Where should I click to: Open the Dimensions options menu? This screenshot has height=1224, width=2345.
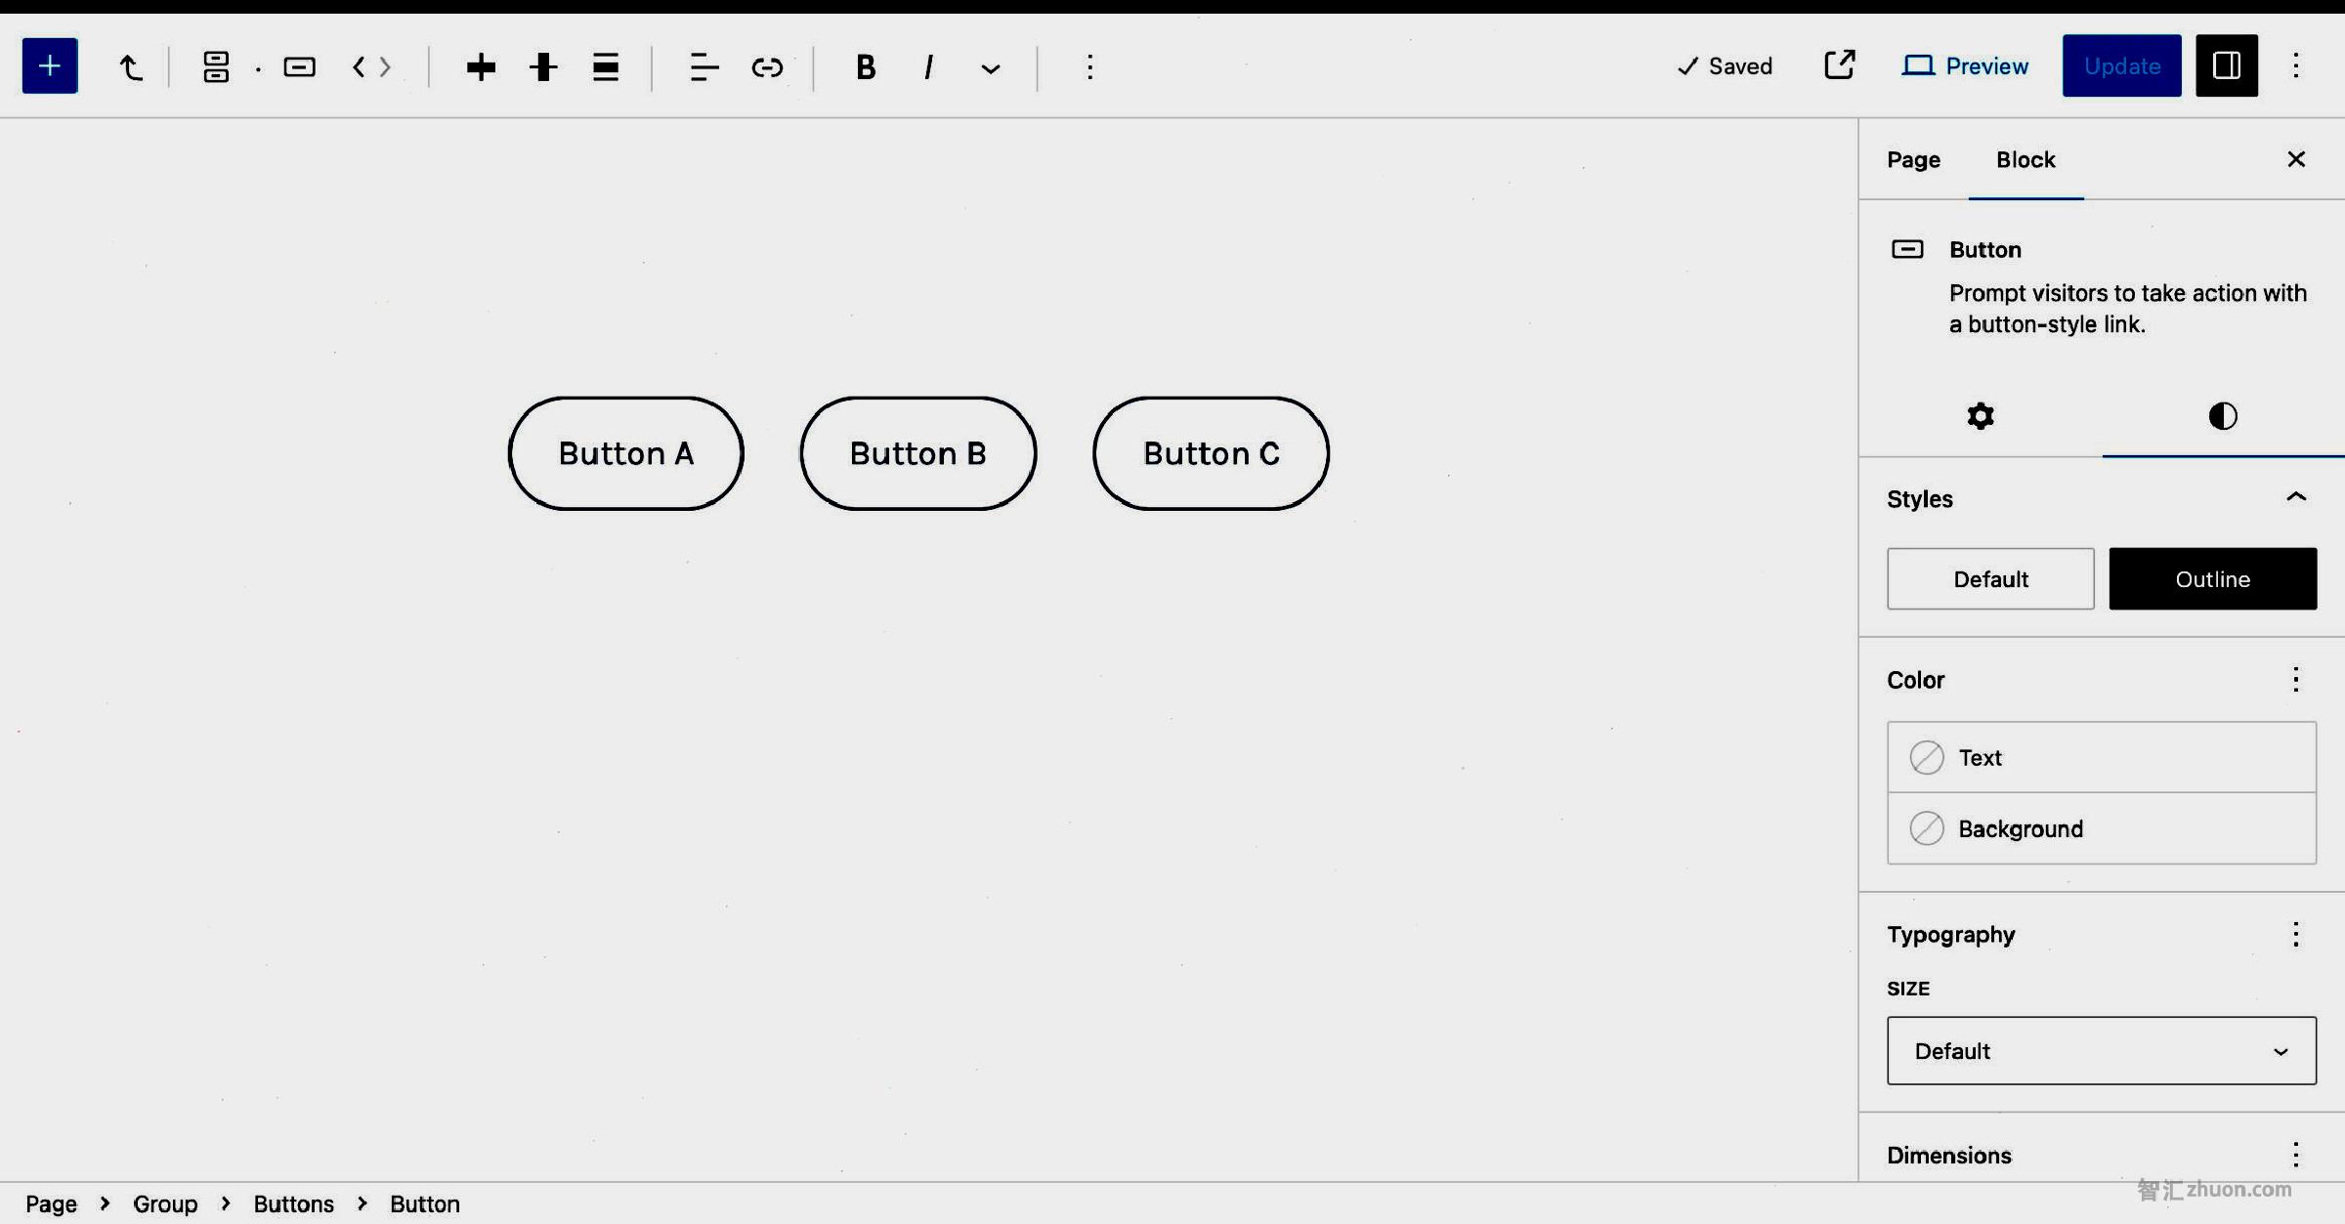2296,1156
